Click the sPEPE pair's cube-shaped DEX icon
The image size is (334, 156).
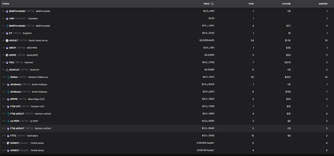coord(7,55)
